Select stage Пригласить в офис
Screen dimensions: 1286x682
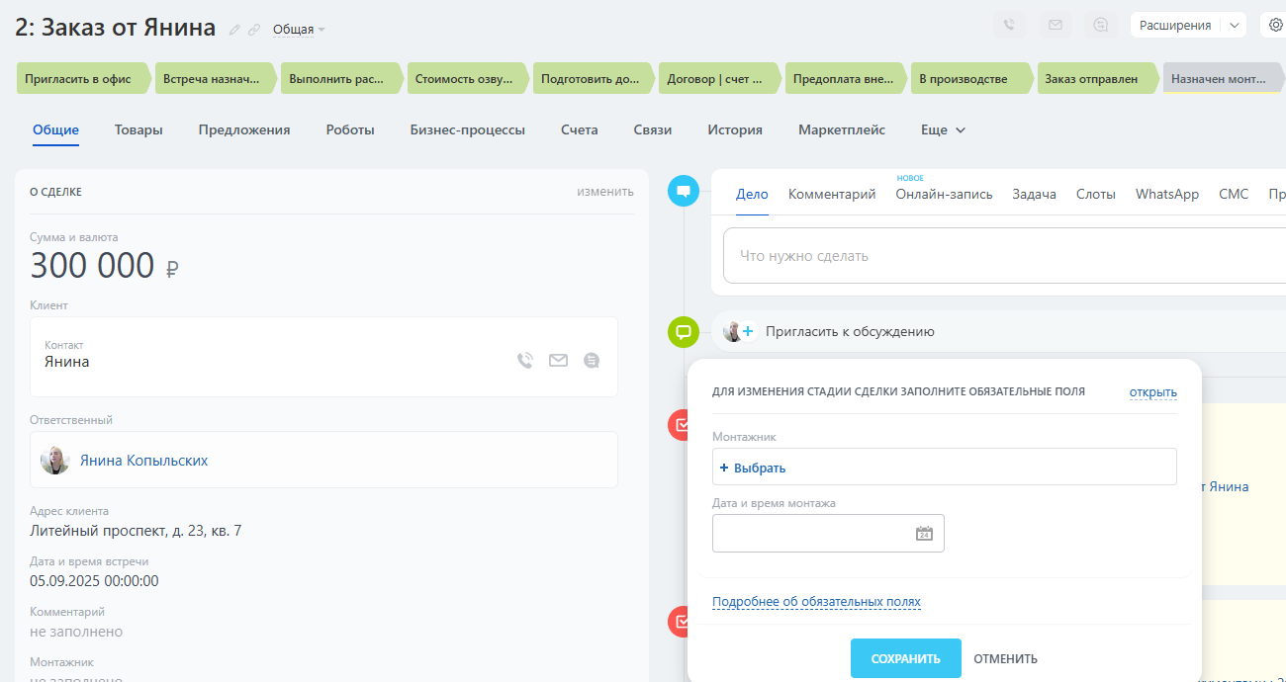(81, 79)
